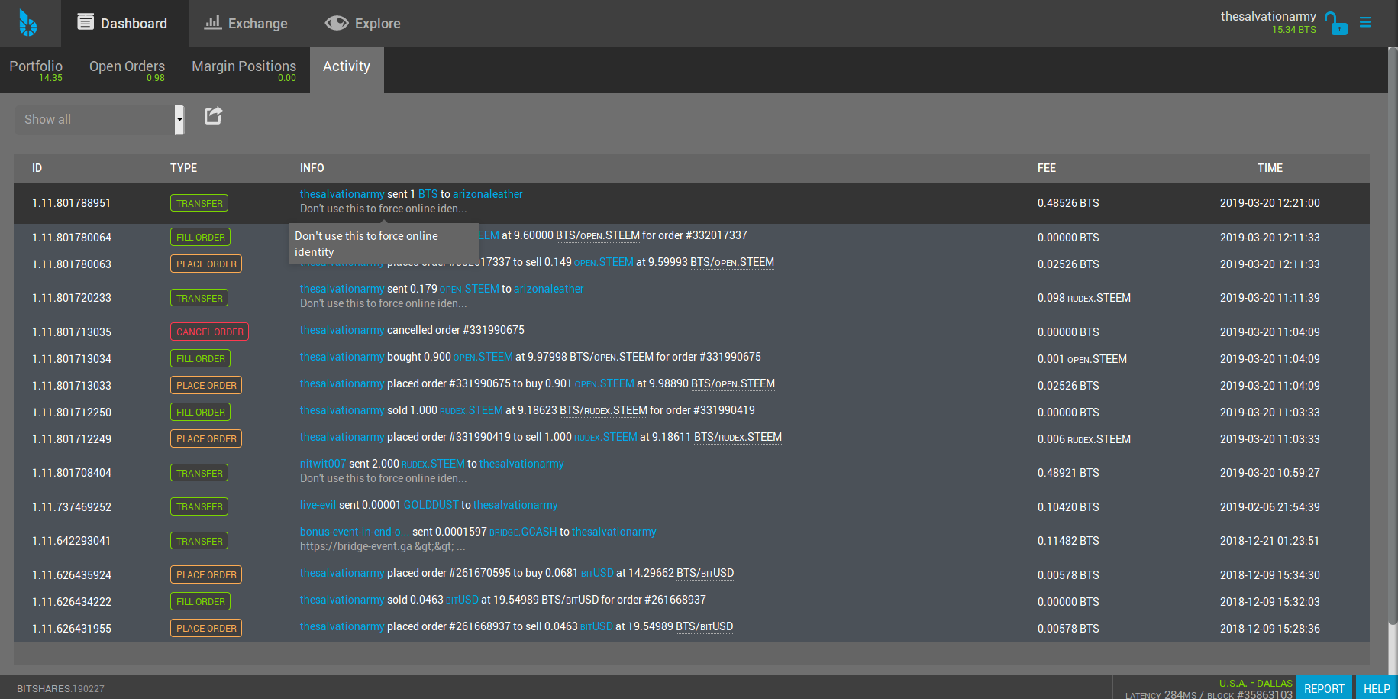Switch to the Portfolio tab

pos(36,70)
